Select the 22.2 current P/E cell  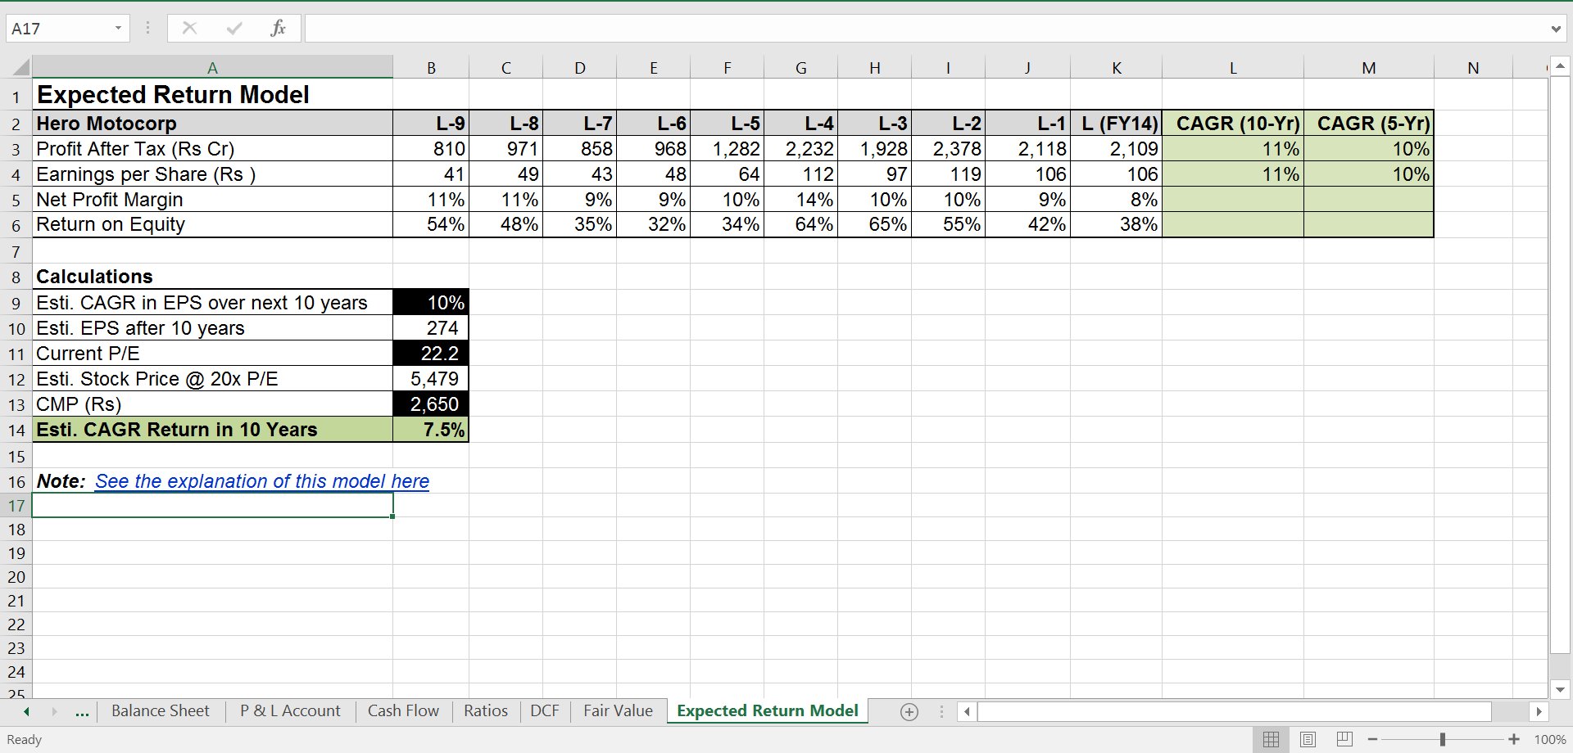tap(431, 354)
